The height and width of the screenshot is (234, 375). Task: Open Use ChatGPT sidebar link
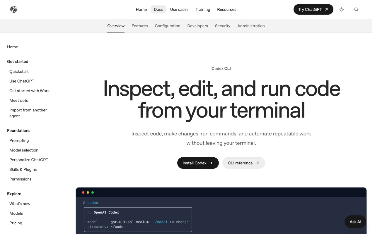pos(22,81)
